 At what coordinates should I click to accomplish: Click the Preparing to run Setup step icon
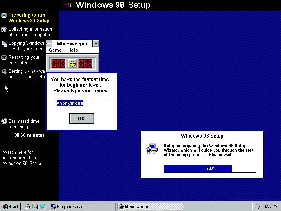4,15
